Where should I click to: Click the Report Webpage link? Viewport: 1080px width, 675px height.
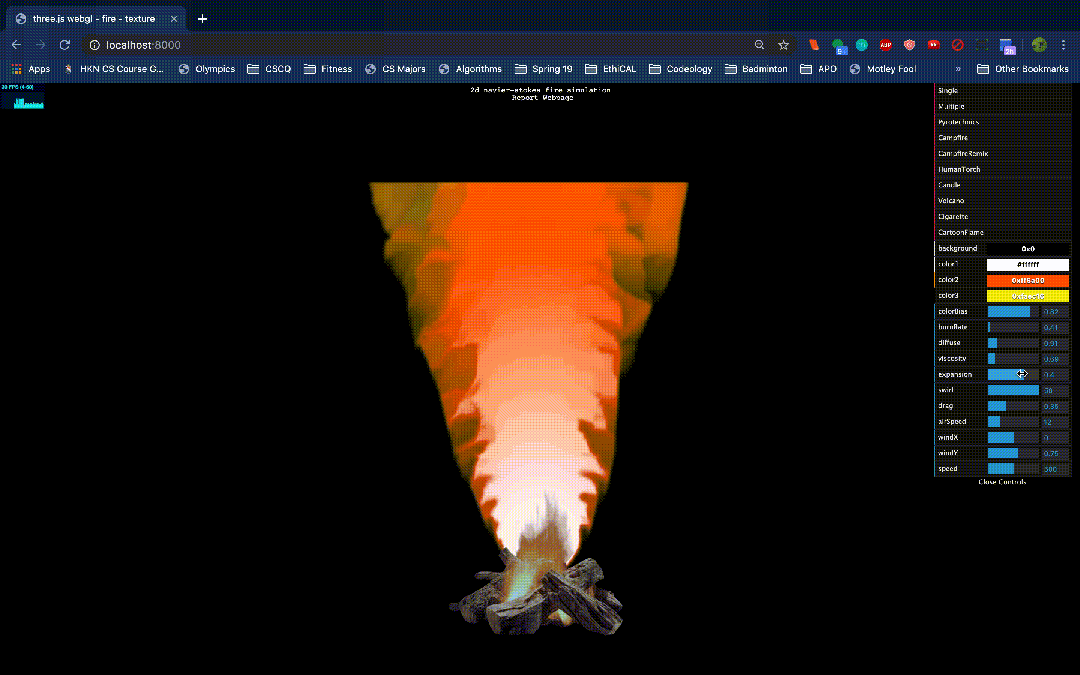tap(542, 98)
